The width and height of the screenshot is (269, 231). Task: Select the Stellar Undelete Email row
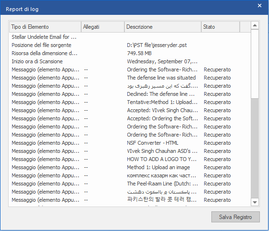point(130,37)
